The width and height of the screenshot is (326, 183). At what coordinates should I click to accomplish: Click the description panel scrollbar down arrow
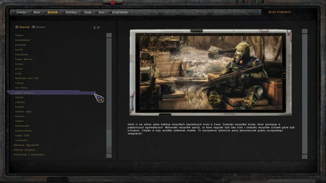point(304,156)
